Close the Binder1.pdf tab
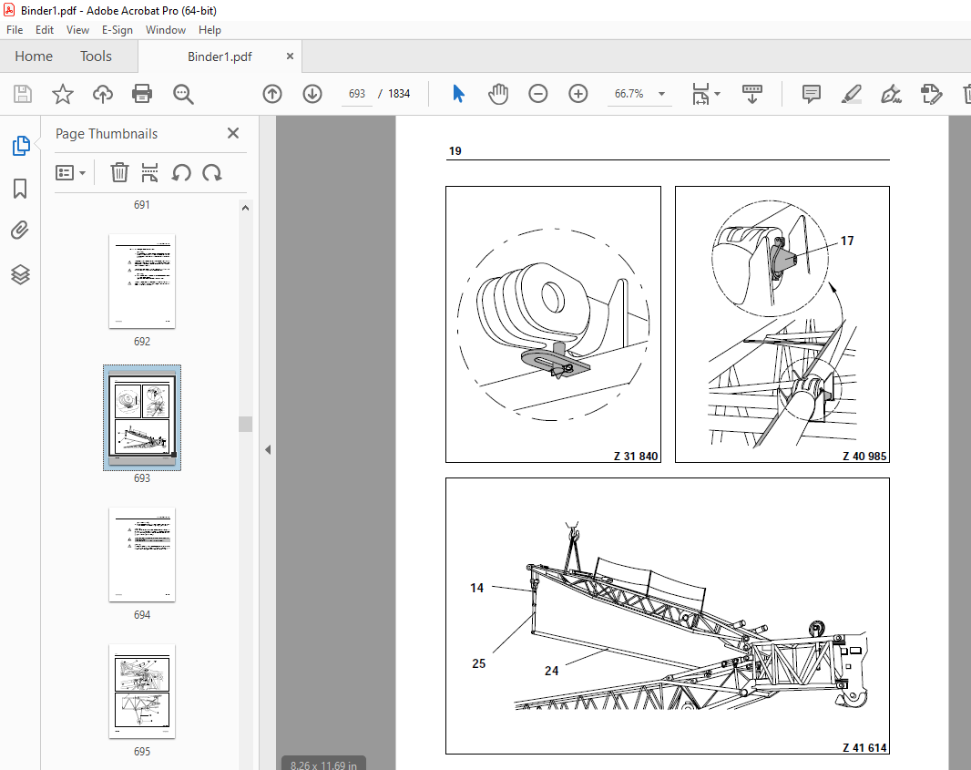The image size is (971, 770). pyautogui.click(x=290, y=56)
